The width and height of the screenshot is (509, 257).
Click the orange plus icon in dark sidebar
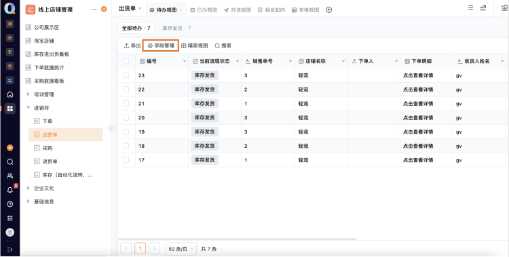pos(10,148)
